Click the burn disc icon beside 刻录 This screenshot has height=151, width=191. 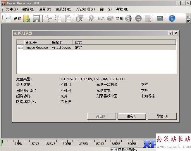point(92,18)
